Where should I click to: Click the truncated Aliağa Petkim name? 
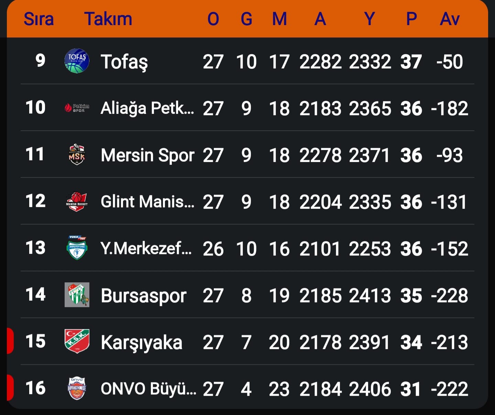click(x=147, y=108)
